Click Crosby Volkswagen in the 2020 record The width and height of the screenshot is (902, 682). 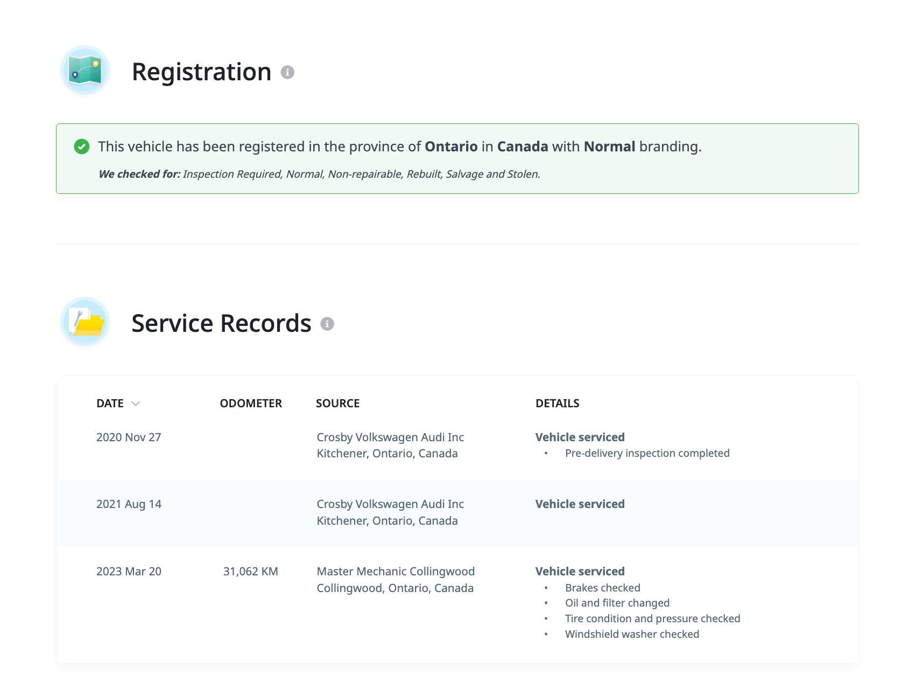tap(390, 437)
